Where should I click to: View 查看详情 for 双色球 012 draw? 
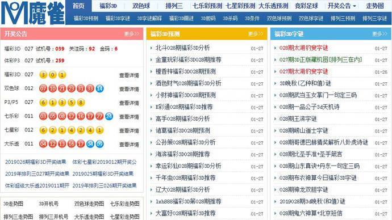click(x=129, y=89)
